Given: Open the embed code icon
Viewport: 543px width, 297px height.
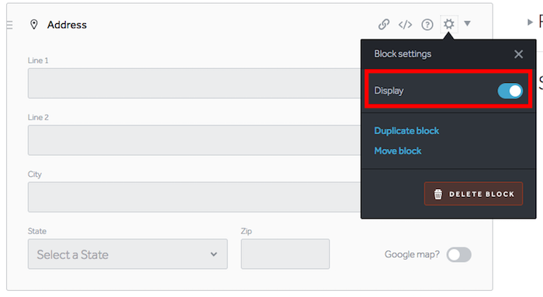Looking at the screenshot, I should pos(405,25).
